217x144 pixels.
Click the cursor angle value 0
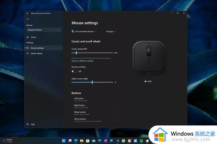[x=116, y=82]
